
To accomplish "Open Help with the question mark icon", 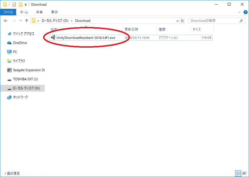I will (x=246, y=12).
